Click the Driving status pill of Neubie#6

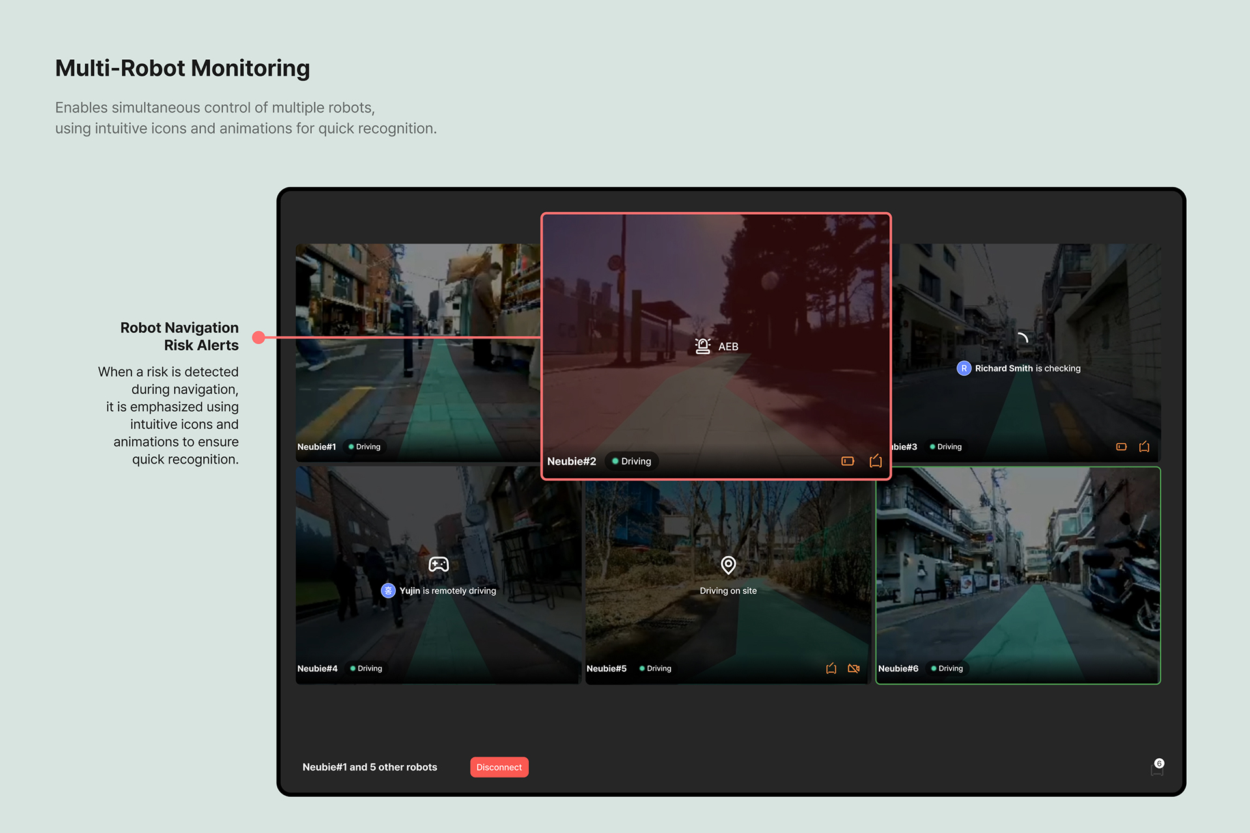tap(947, 668)
